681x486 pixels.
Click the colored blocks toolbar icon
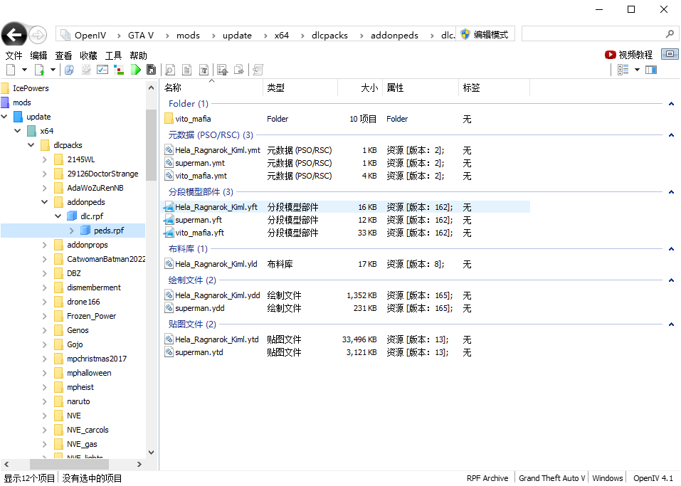click(x=119, y=70)
